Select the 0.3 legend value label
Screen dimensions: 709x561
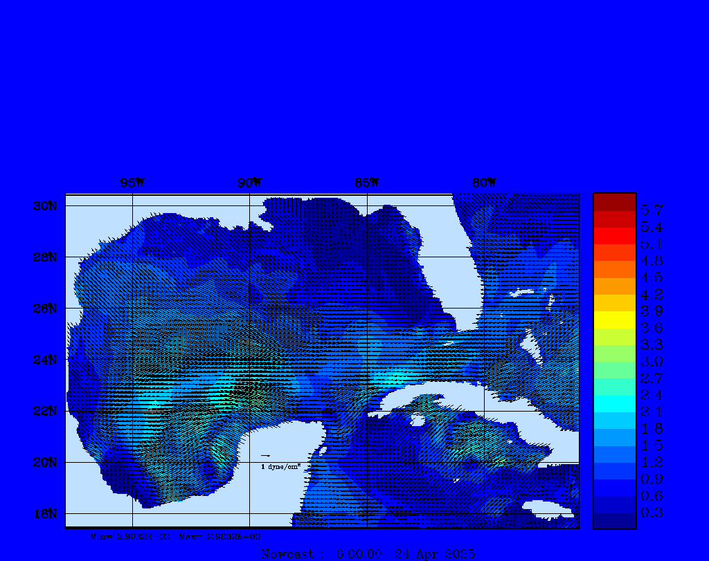tap(652, 513)
